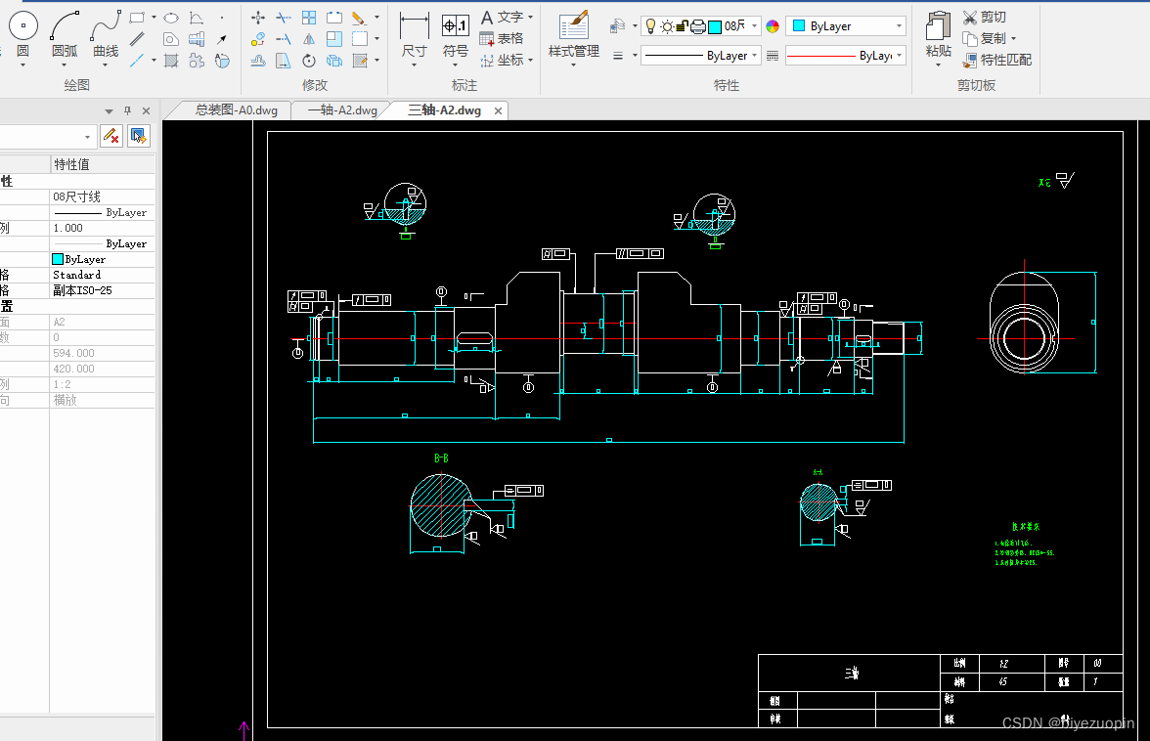The image size is (1150, 741).
Task: Expand the 坐标 coordinate dropdown arrow
Action: (x=530, y=60)
